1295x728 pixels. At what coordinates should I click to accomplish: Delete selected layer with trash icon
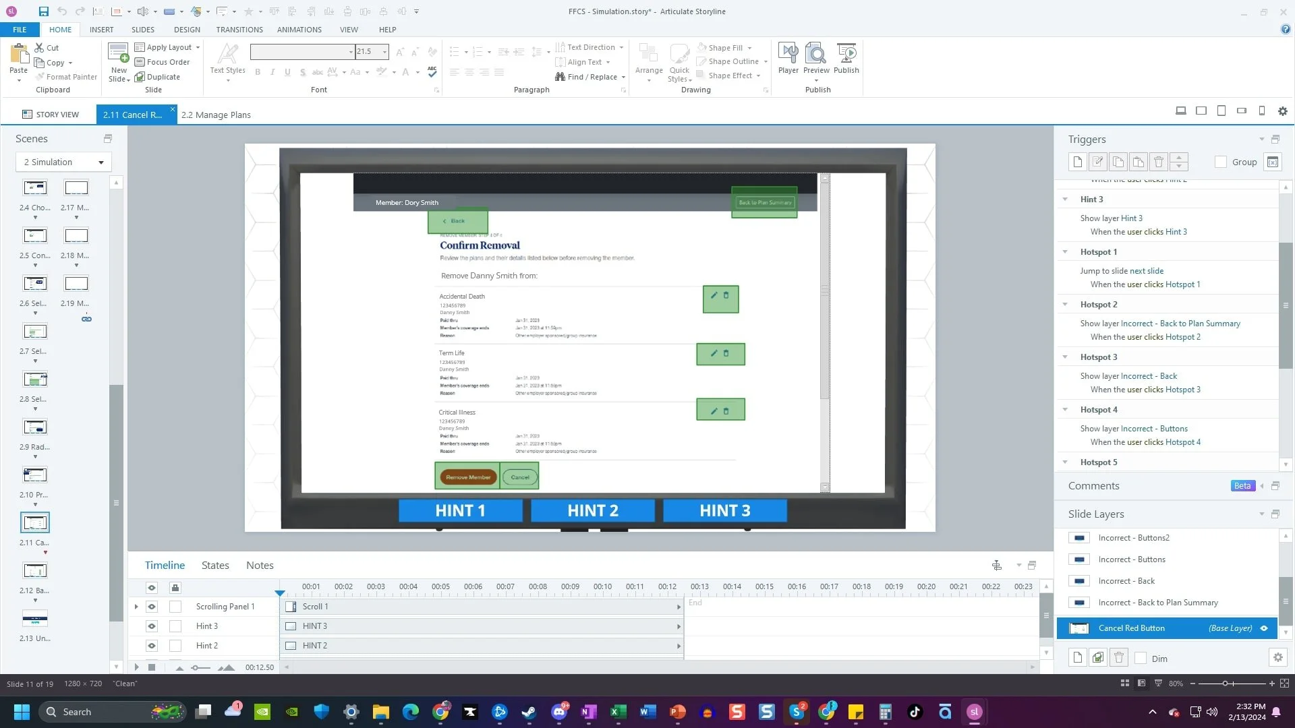tap(1119, 658)
